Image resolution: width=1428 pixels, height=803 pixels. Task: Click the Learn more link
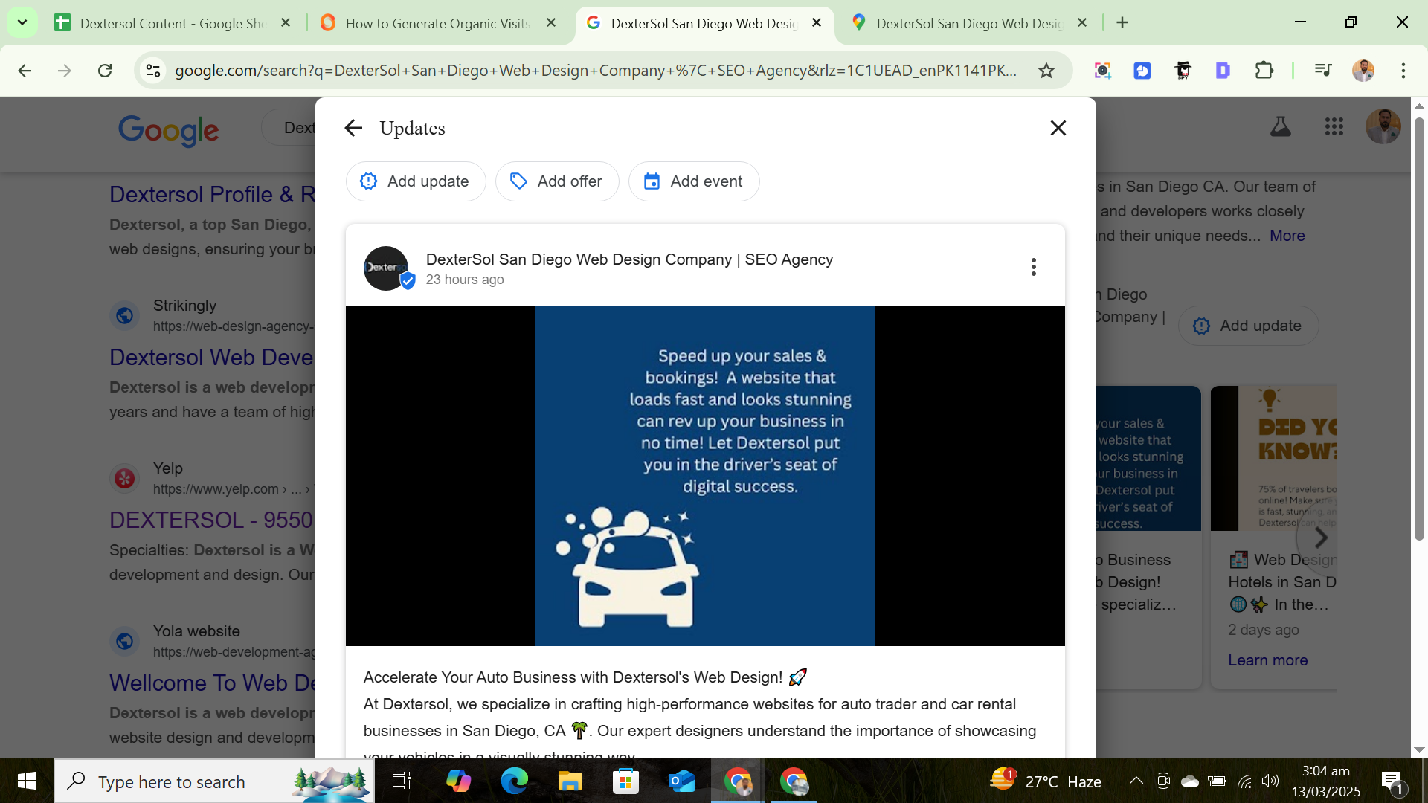1267,660
